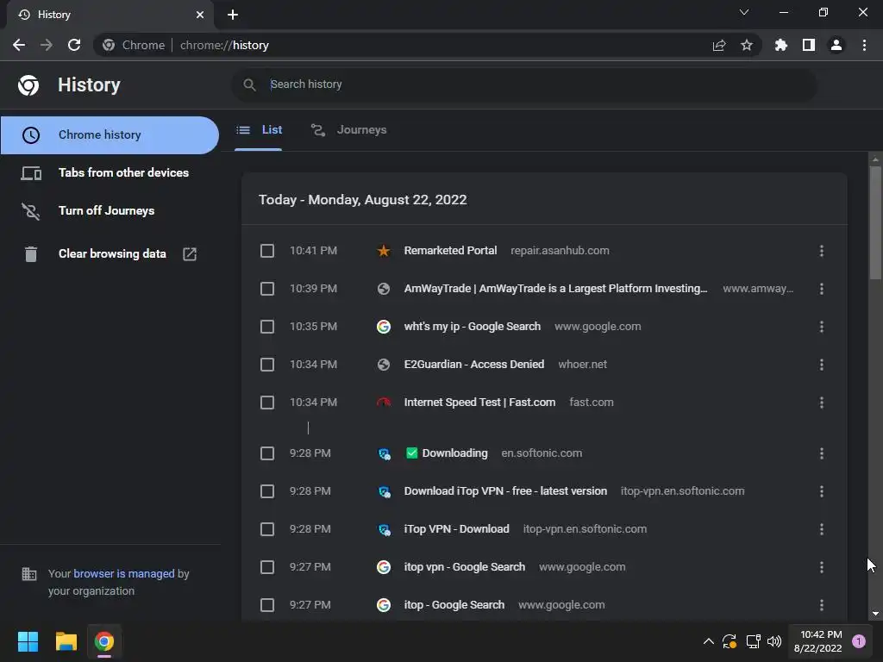This screenshot has height=662, width=883.
Task: Focus the Search history field
Action: tap(523, 84)
